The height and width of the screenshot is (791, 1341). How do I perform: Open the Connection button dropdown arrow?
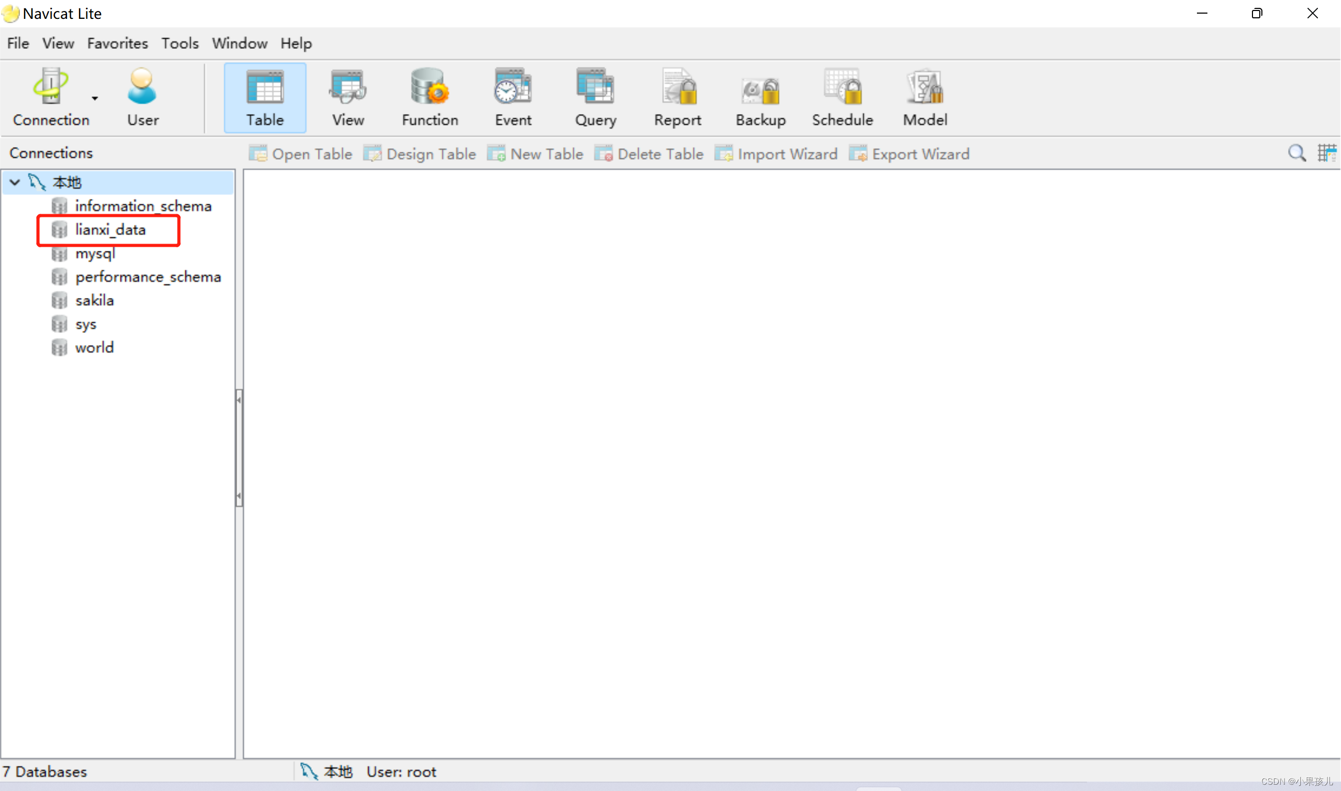point(95,98)
